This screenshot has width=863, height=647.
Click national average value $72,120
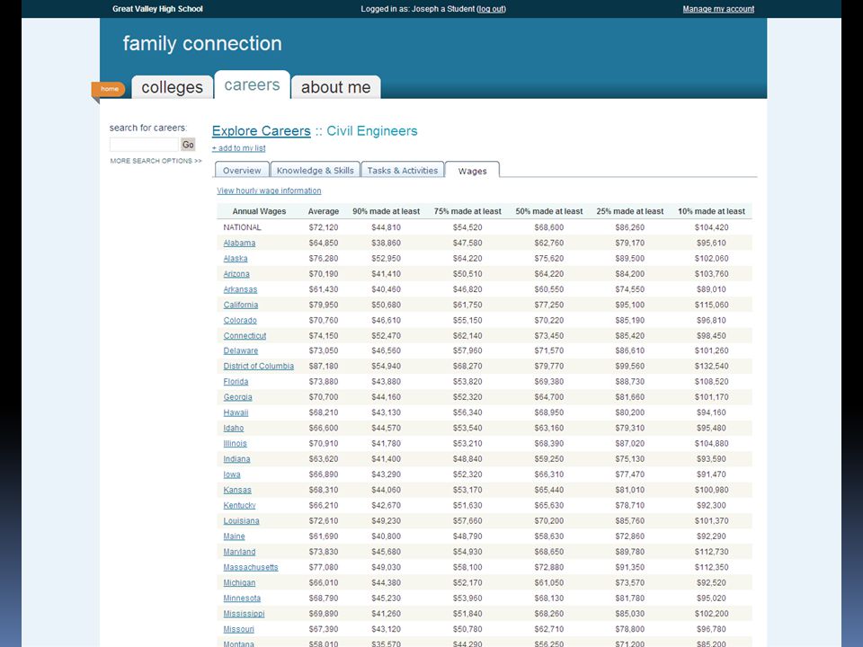pyautogui.click(x=324, y=227)
